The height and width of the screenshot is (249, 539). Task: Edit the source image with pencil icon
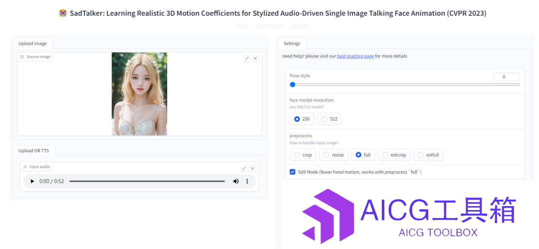click(x=247, y=59)
